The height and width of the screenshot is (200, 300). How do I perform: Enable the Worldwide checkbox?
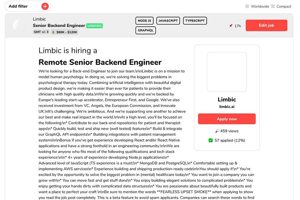point(247,6)
